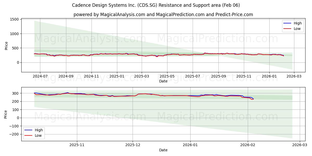Click the 1000 price tick label
Viewport: 312px width, 156px height.
14,34
